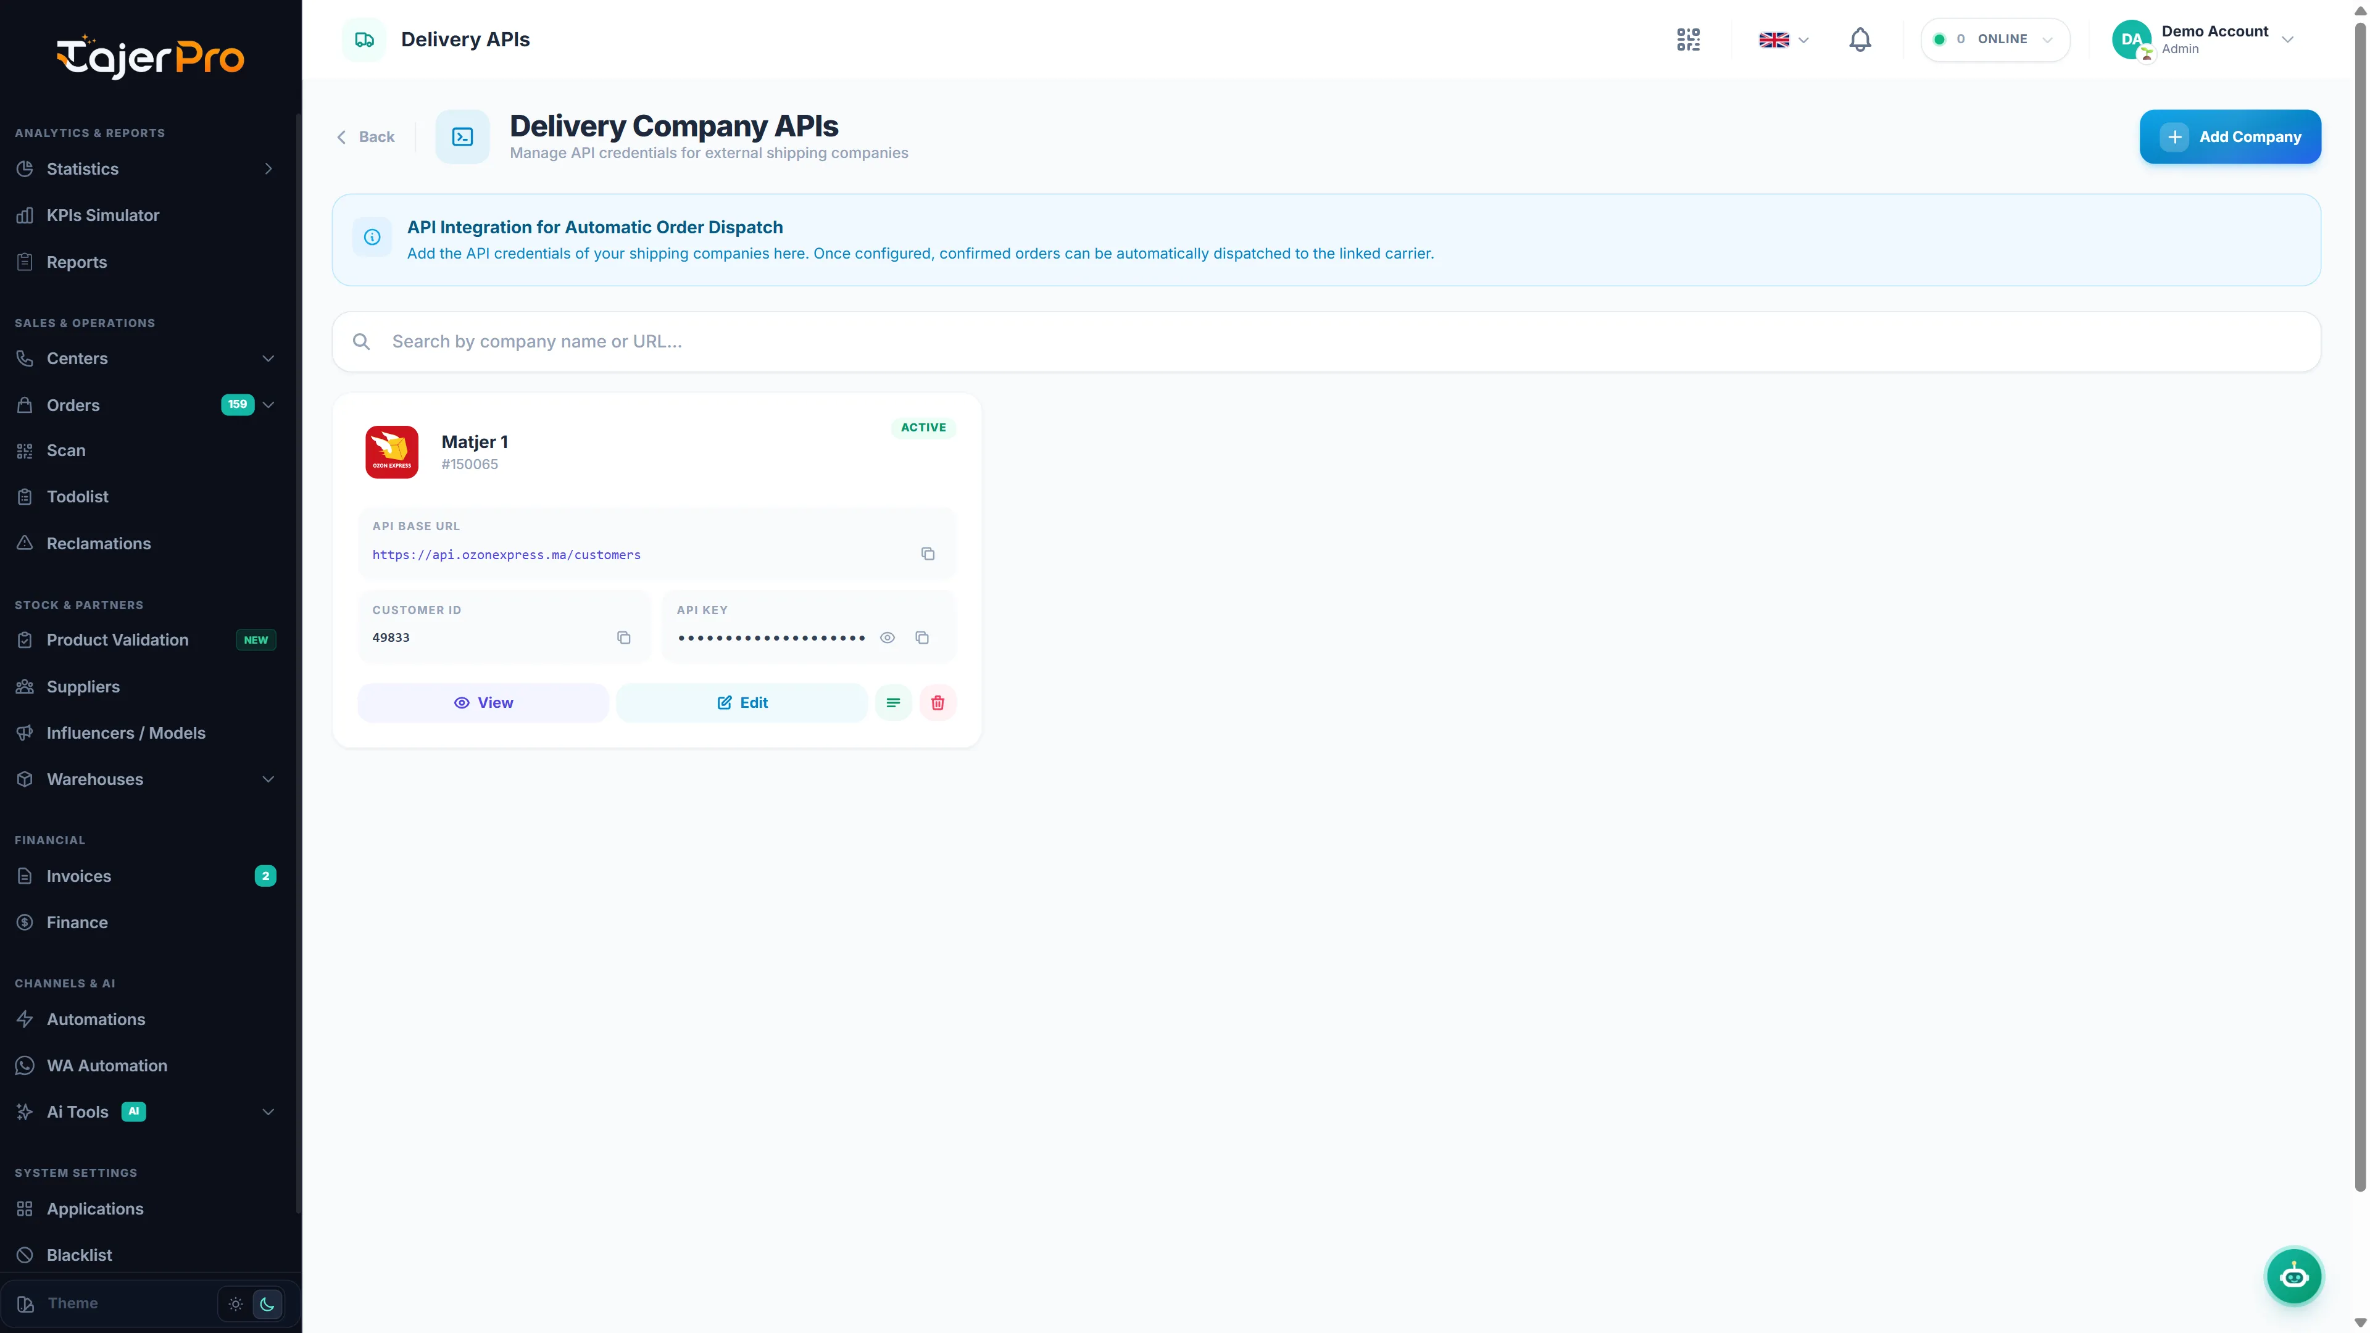Edit the Matjer 1 company
2370x1333 pixels.
(x=741, y=703)
